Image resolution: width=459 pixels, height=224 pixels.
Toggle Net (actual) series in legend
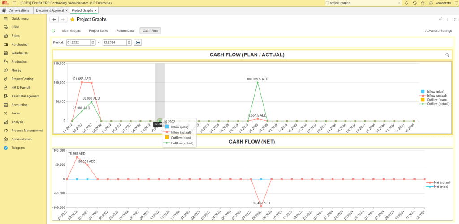coord(438,182)
